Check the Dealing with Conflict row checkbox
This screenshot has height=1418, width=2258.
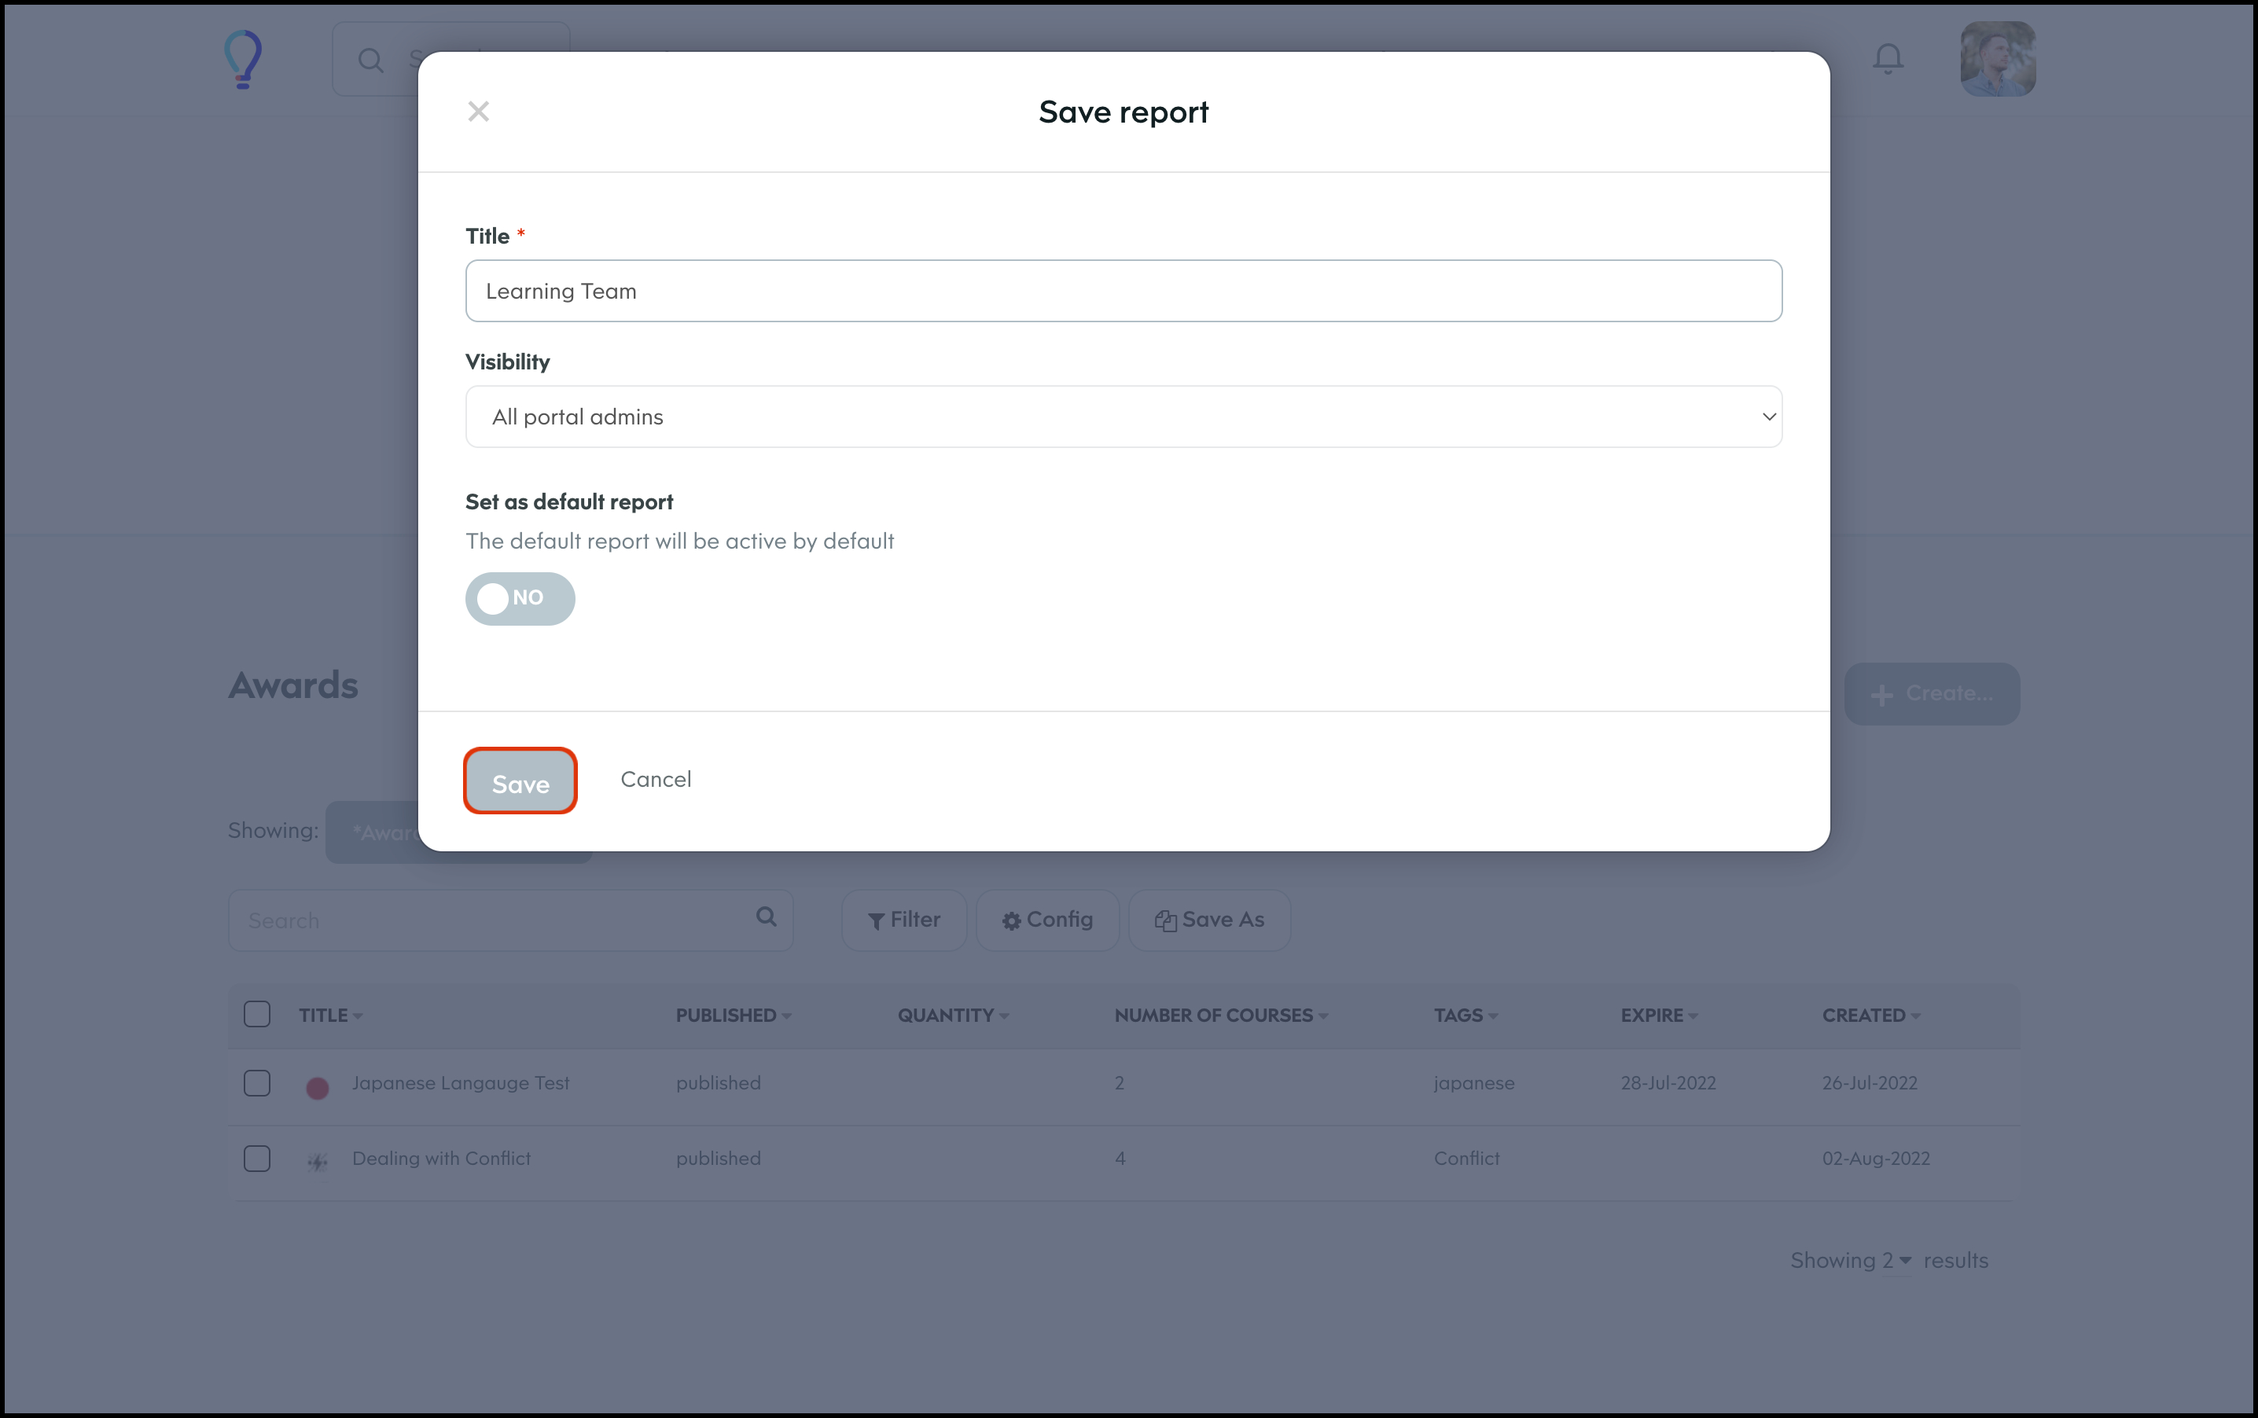257,1159
